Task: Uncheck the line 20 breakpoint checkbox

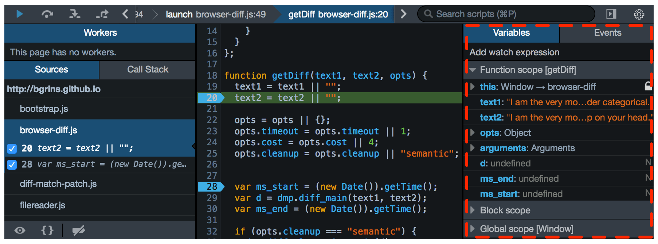Action: [x=12, y=149]
